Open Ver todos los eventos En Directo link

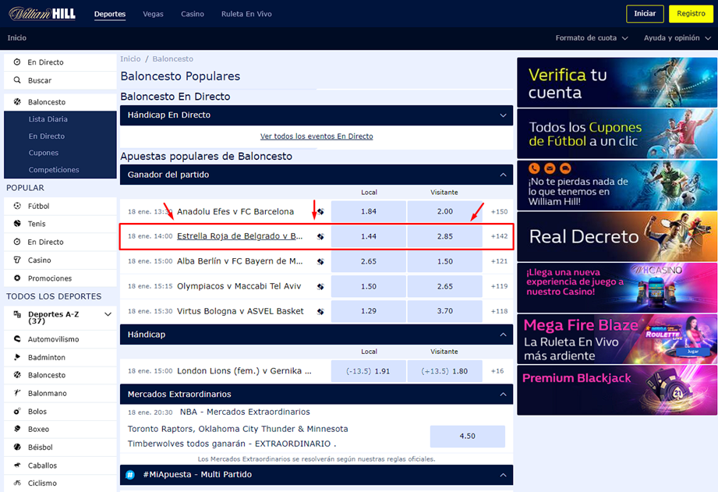317,136
